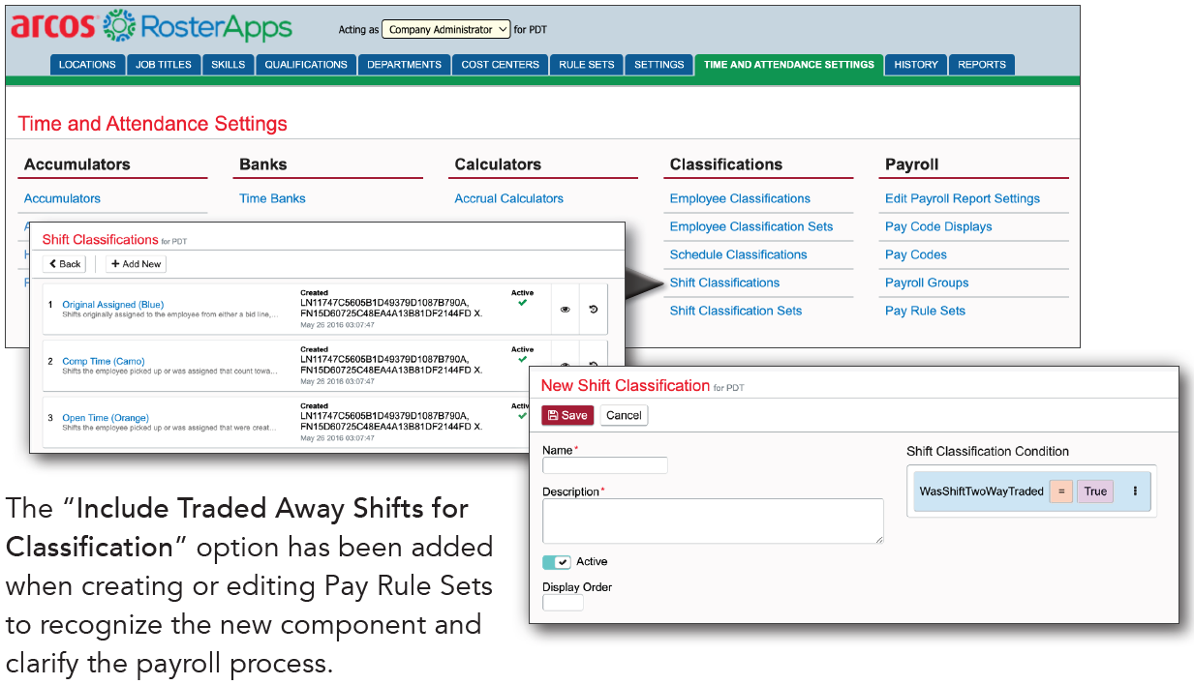Click the three-dot menu on WasShiftTwoWayTraded condition

pos(1135,491)
